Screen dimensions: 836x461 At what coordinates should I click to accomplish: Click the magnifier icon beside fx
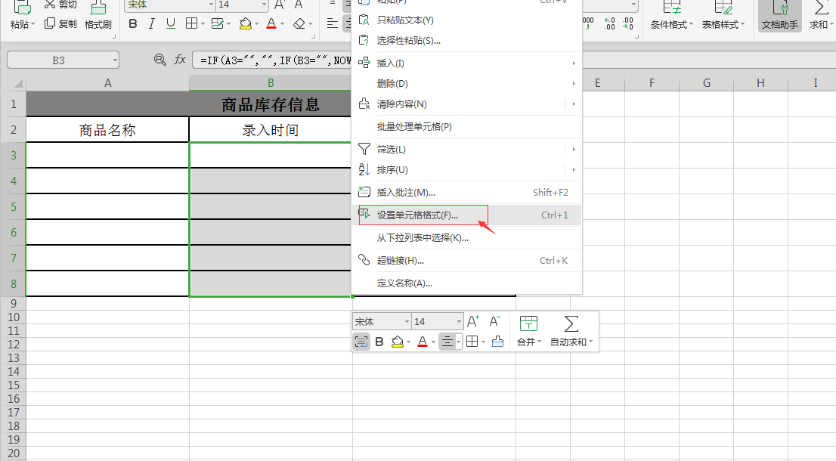pos(160,60)
